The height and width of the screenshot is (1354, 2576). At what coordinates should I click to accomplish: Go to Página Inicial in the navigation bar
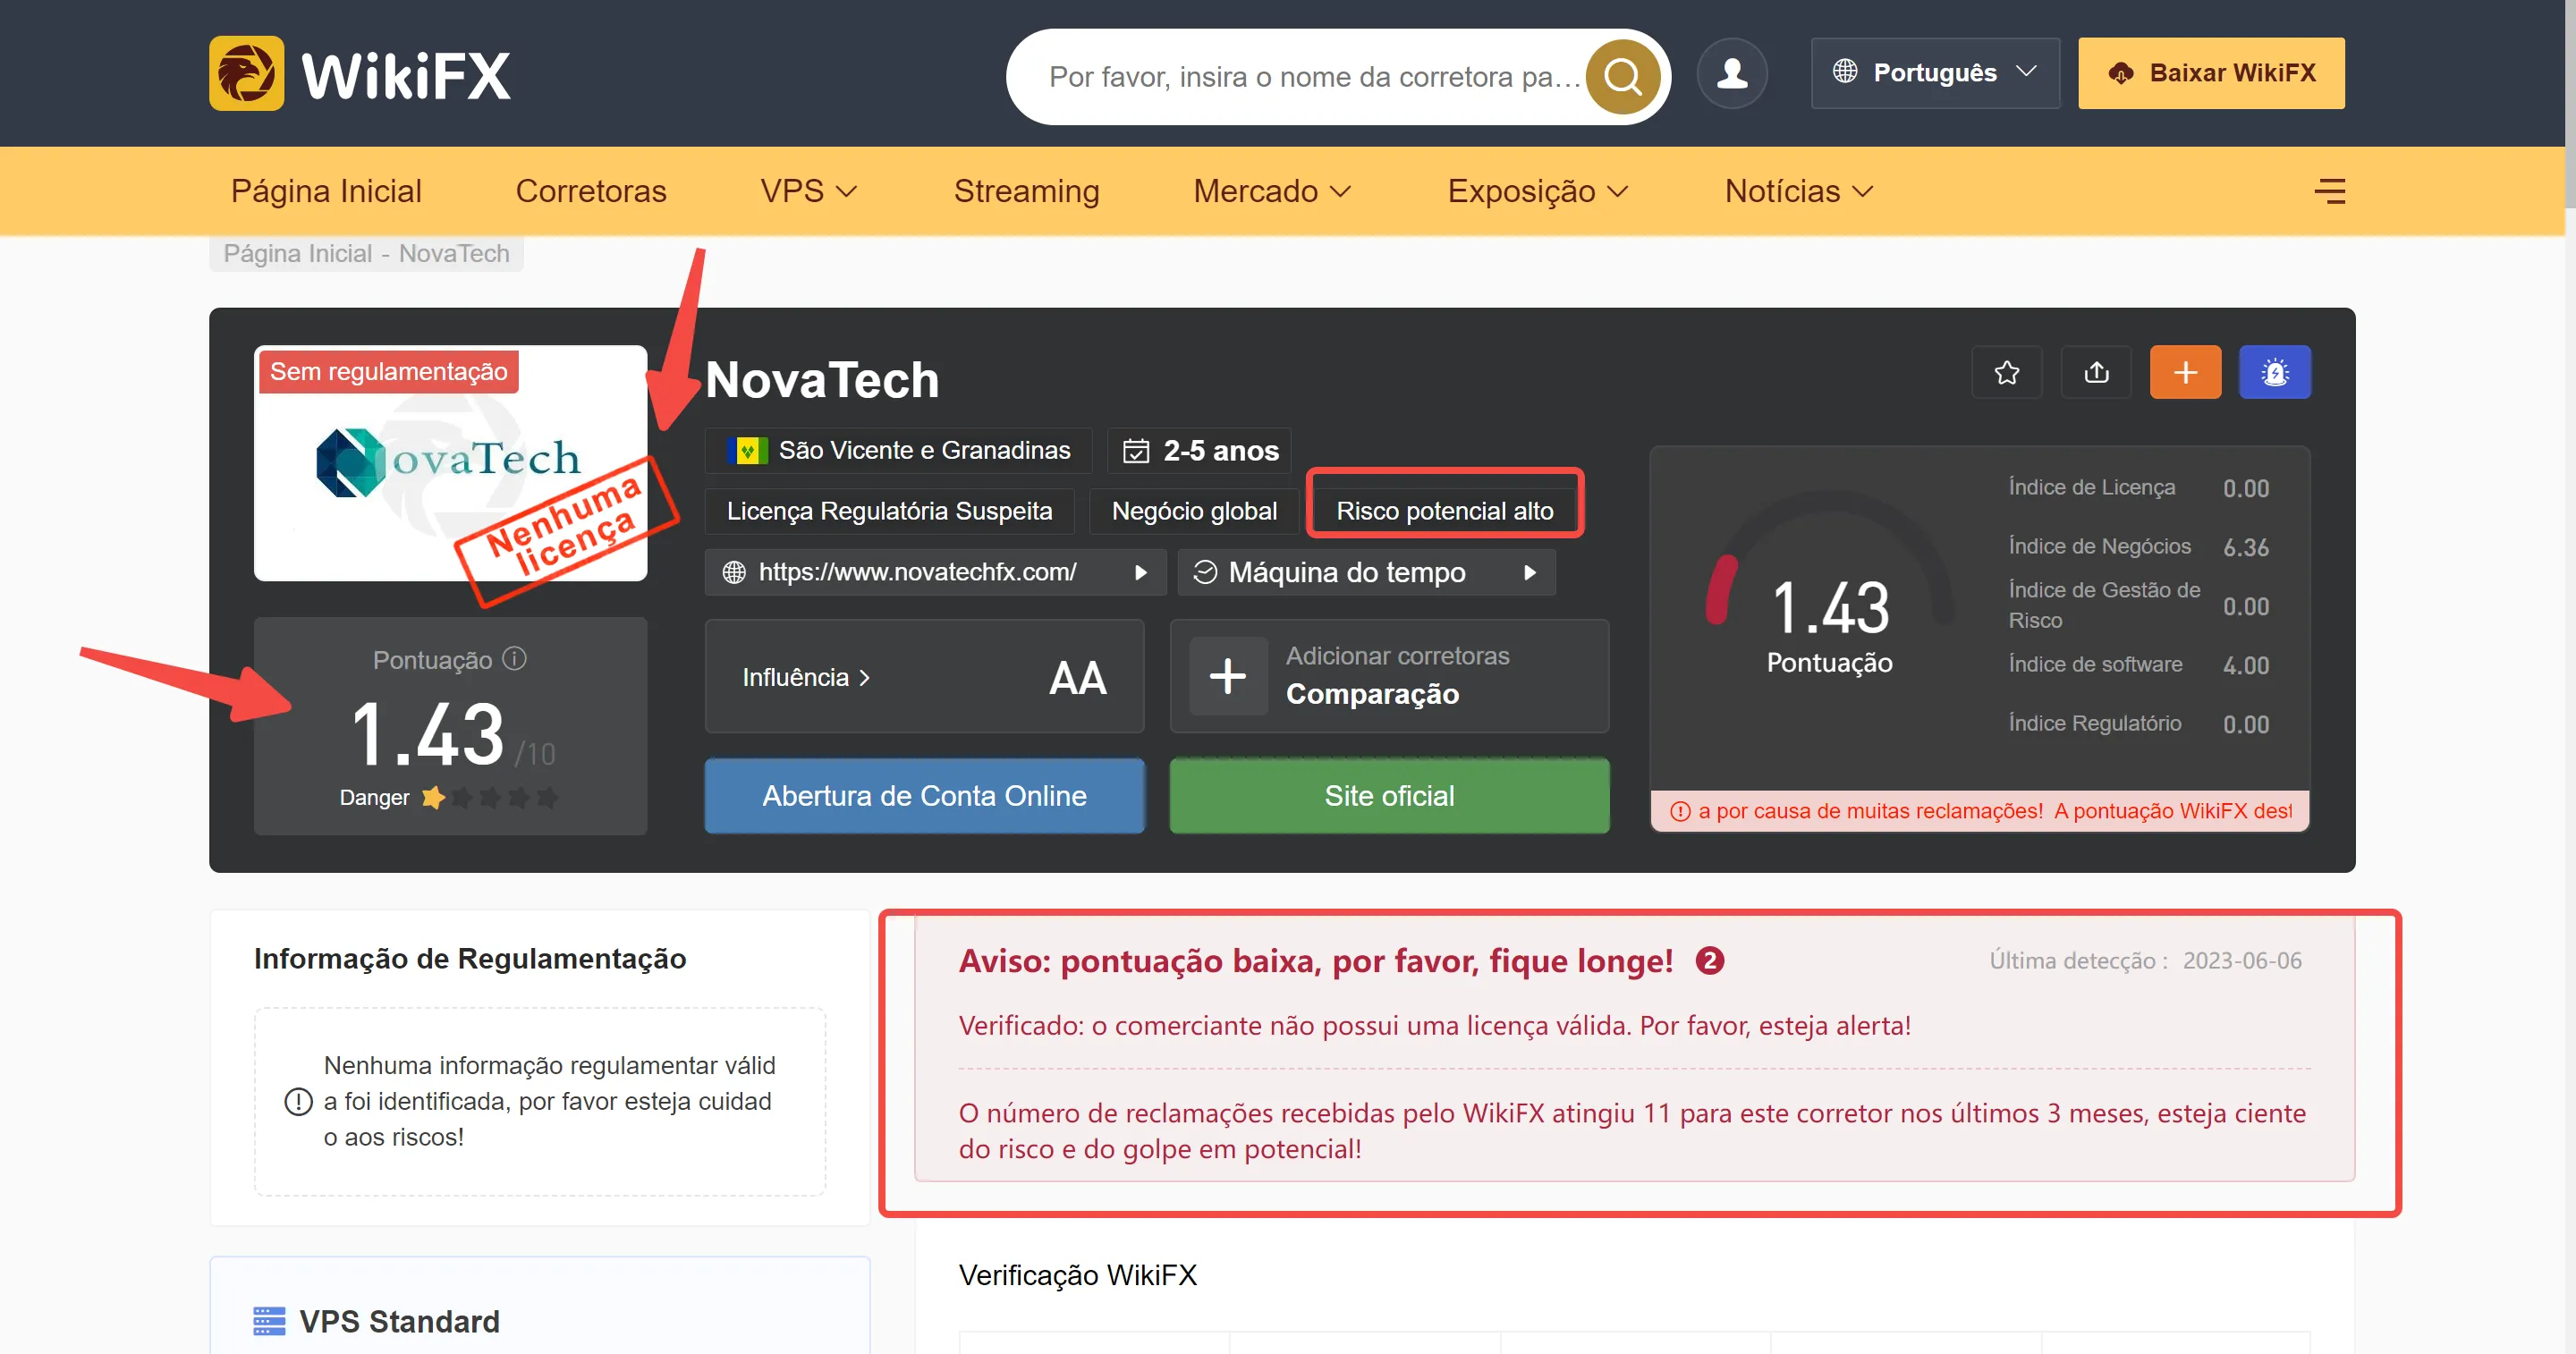click(x=326, y=191)
